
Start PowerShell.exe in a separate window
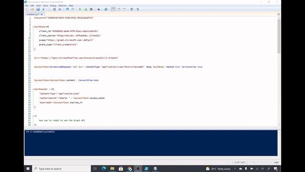point(106,10)
